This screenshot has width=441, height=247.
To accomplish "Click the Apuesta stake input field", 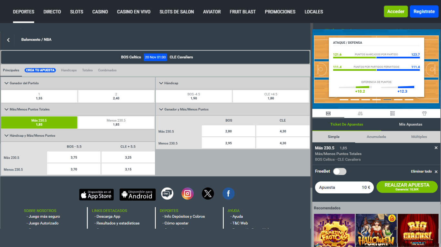I will pos(344,187).
